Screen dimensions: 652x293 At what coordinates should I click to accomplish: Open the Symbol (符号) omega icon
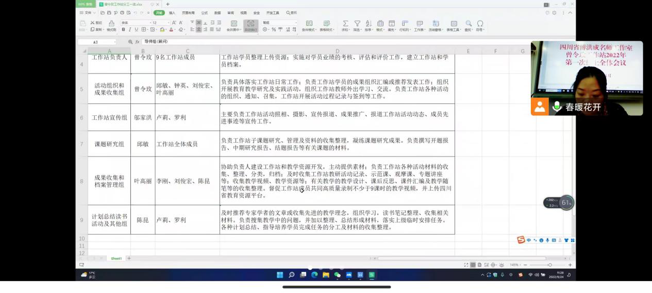[480, 24]
